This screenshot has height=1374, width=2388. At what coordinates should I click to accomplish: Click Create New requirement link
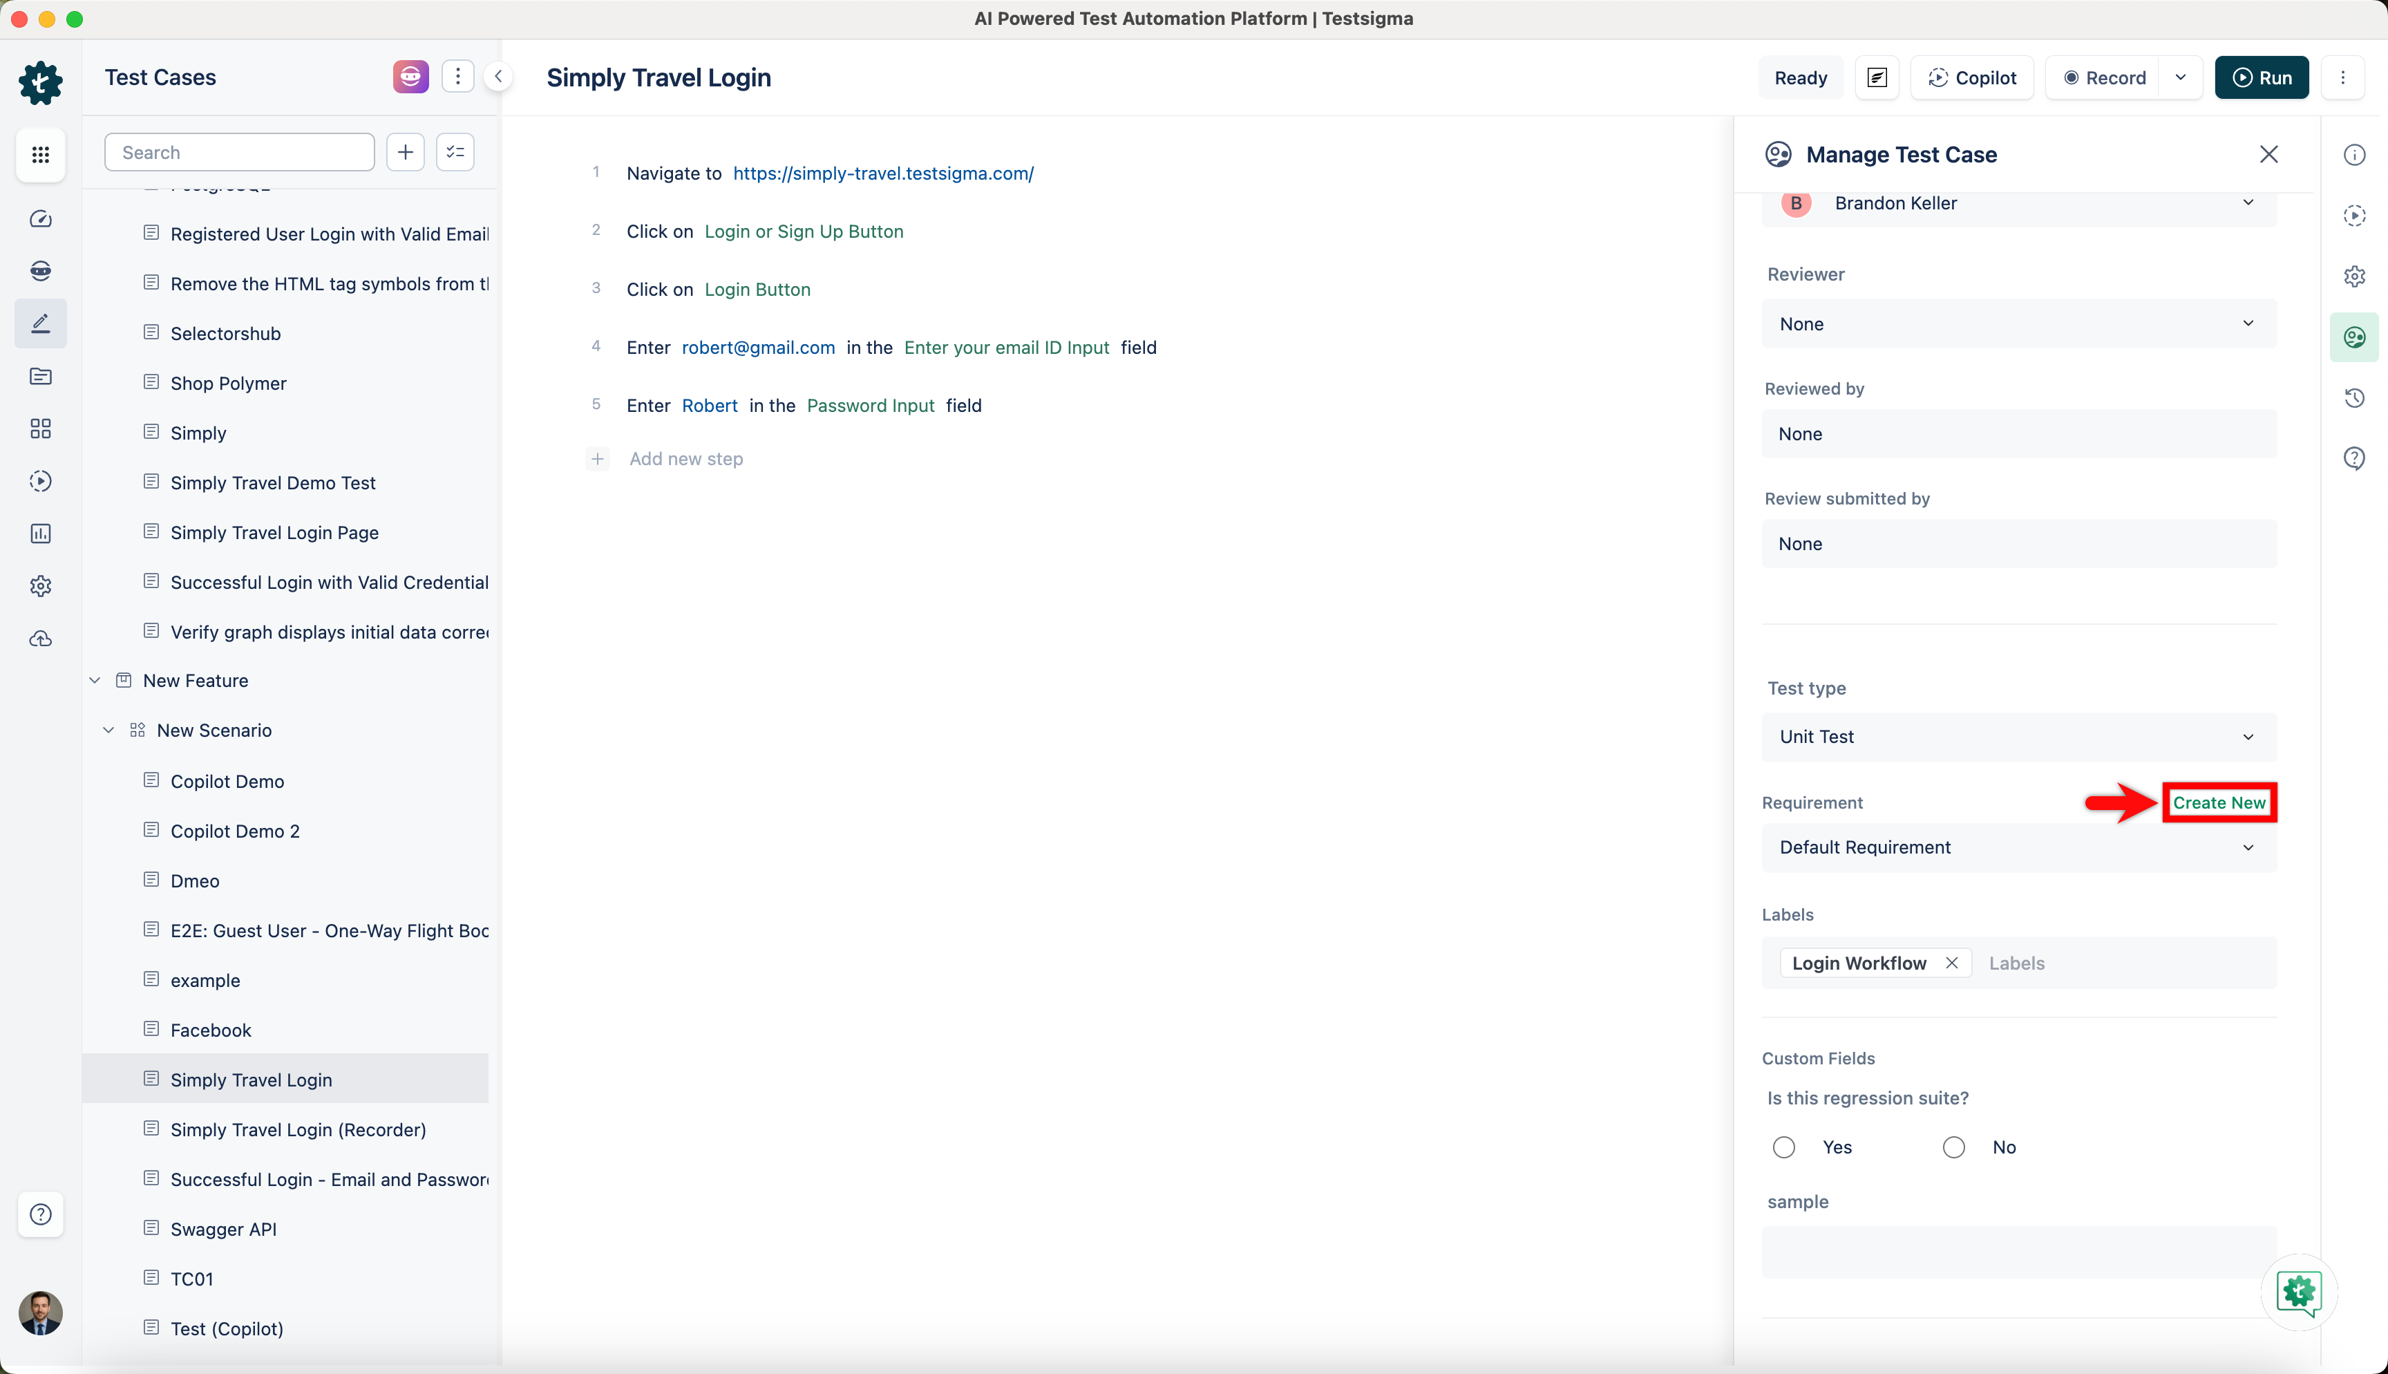coord(2219,803)
